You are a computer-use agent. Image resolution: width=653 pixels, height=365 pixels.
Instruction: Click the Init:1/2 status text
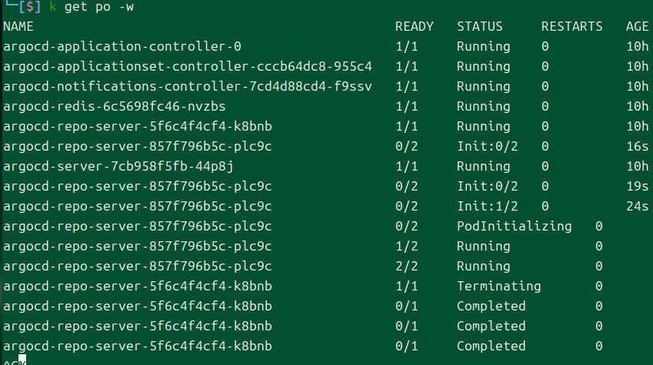pos(488,207)
